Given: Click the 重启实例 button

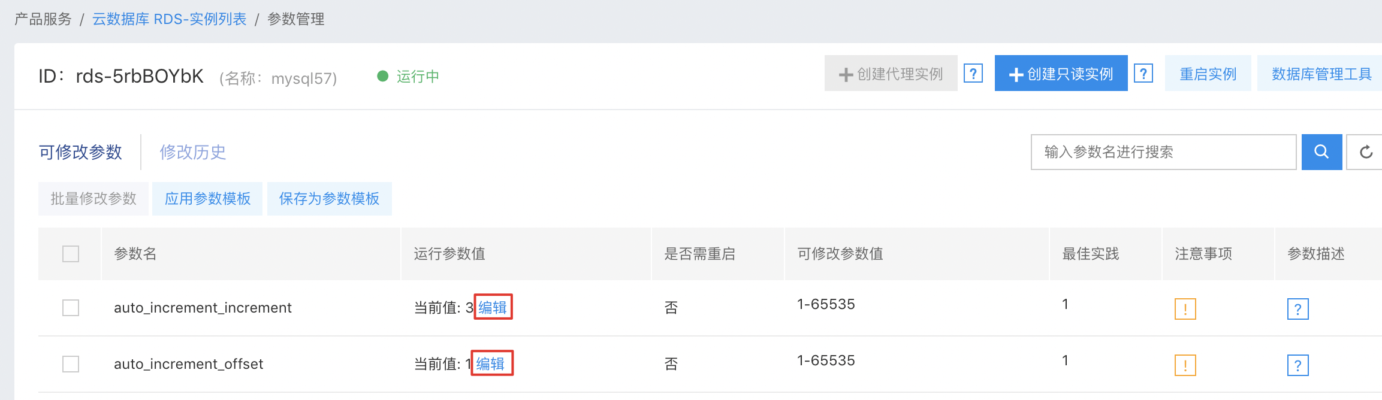Looking at the screenshot, I should point(1208,74).
